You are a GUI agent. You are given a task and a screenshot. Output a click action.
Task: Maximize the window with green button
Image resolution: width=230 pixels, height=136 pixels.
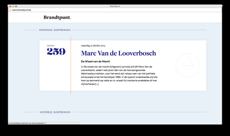pos(16,6)
